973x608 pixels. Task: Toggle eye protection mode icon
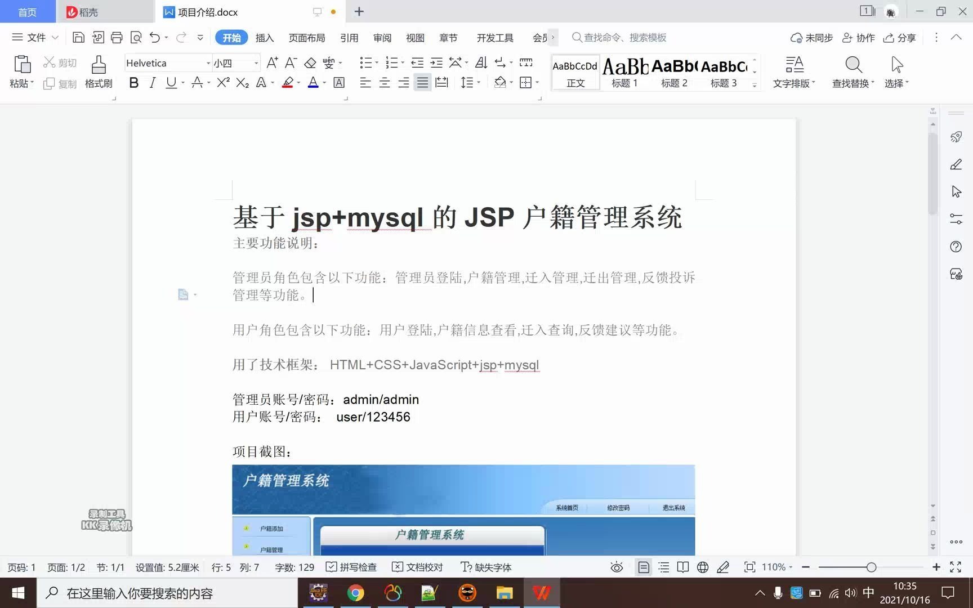pos(617,567)
